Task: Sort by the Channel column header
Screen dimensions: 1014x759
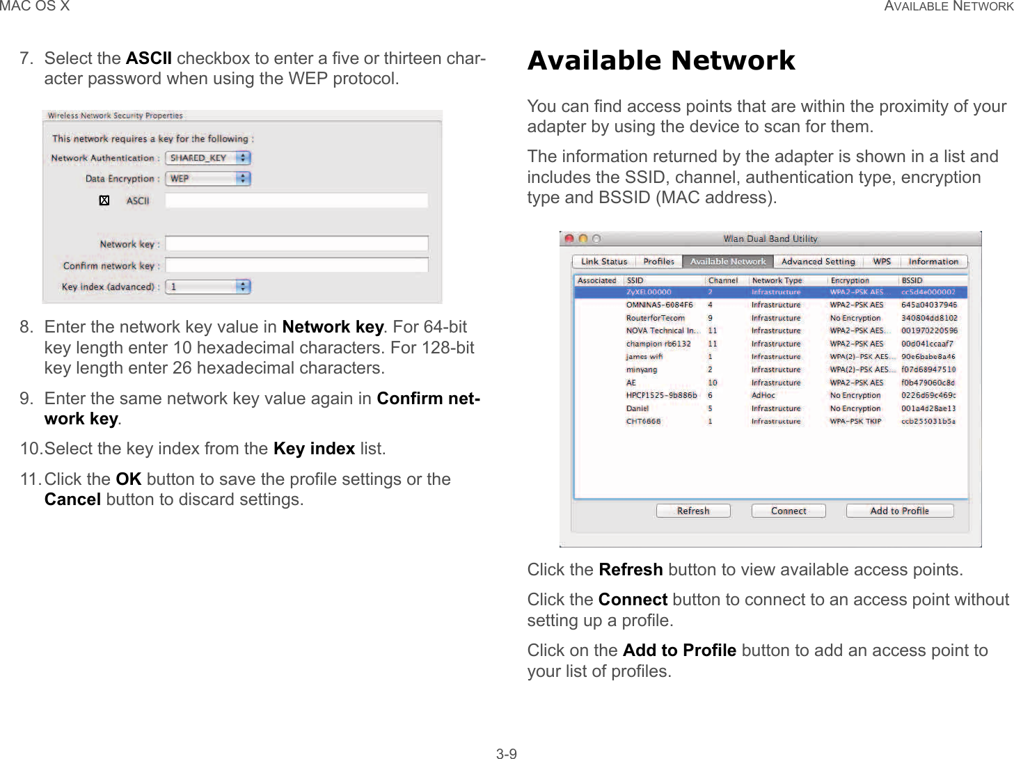Action: point(727,280)
